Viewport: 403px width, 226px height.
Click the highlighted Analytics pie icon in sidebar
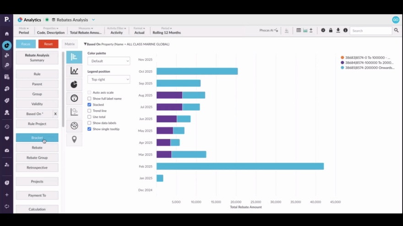click(7, 45)
